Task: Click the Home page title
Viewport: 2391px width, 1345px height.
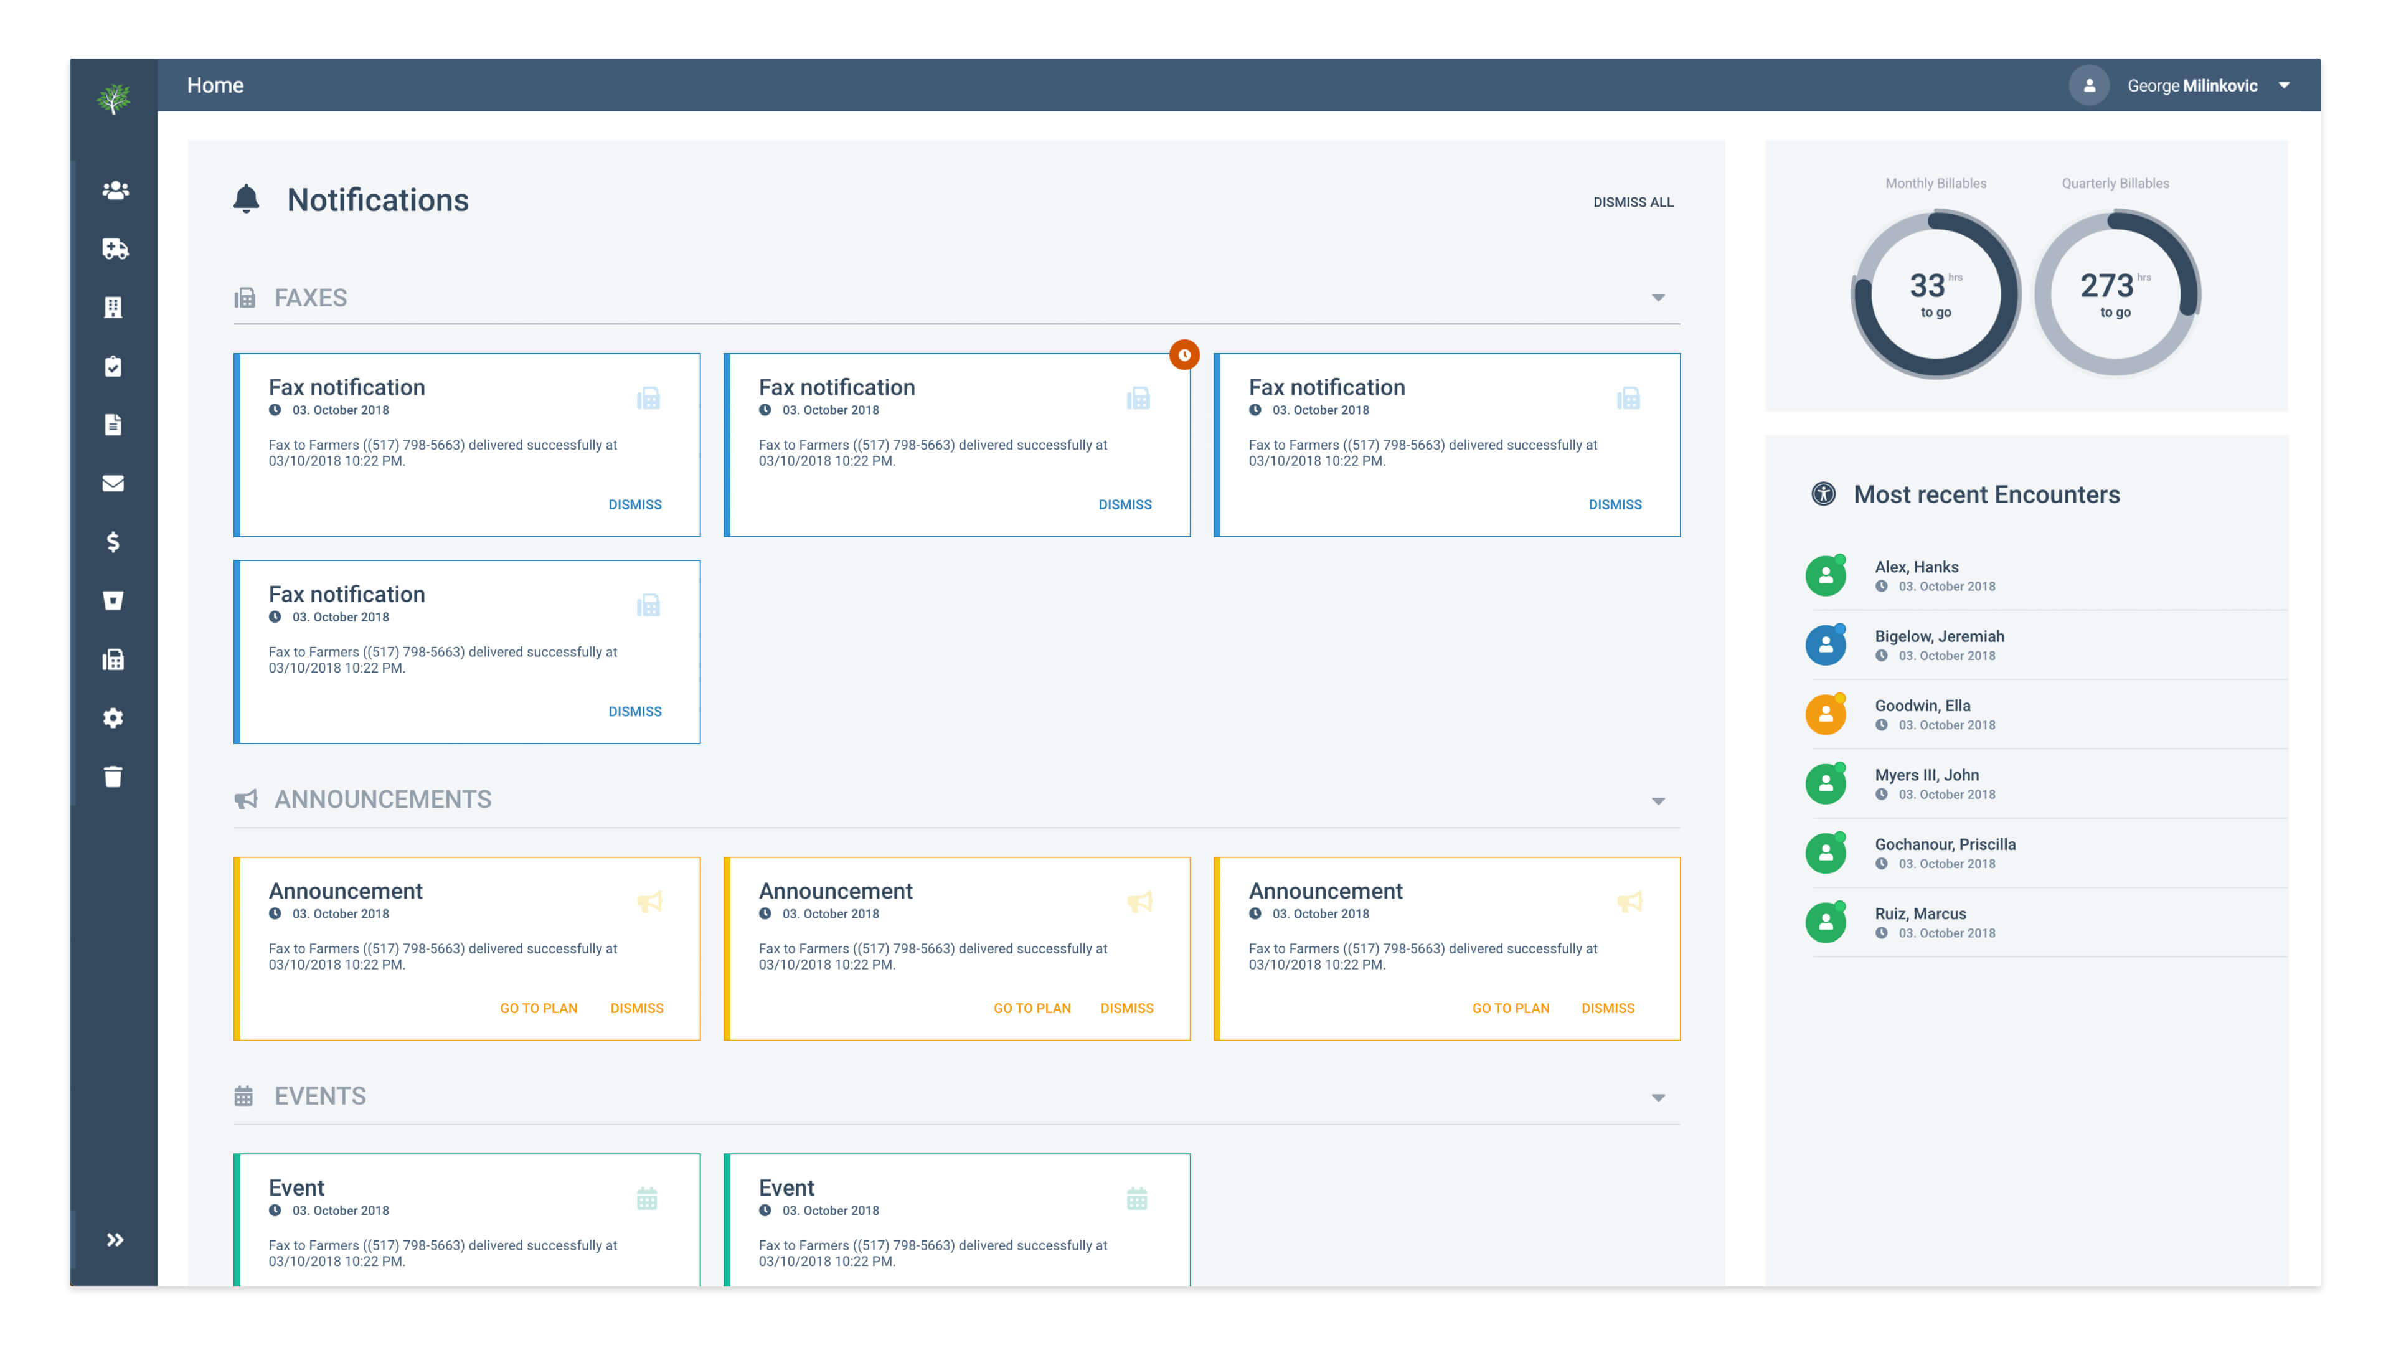Action: 215,85
